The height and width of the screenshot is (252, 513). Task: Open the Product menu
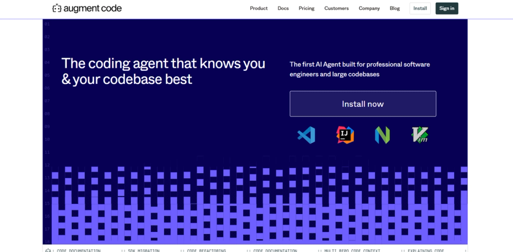tap(259, 9)
